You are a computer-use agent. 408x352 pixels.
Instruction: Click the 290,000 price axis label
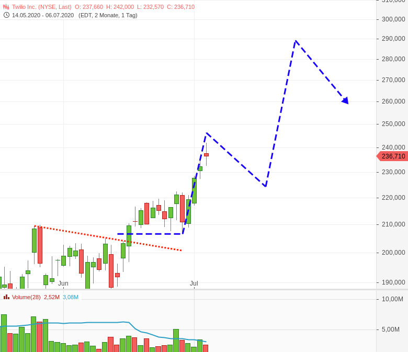[393, 39]
